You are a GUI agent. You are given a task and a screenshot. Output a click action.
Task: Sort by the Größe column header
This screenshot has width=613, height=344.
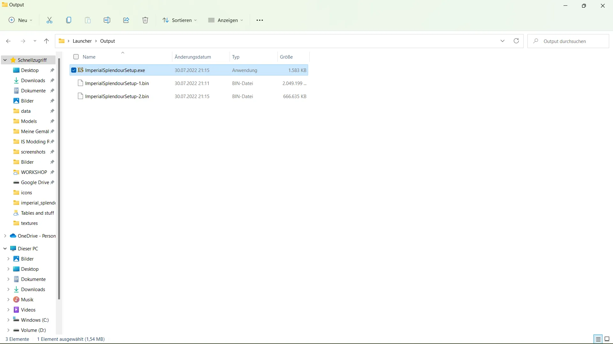286,57
